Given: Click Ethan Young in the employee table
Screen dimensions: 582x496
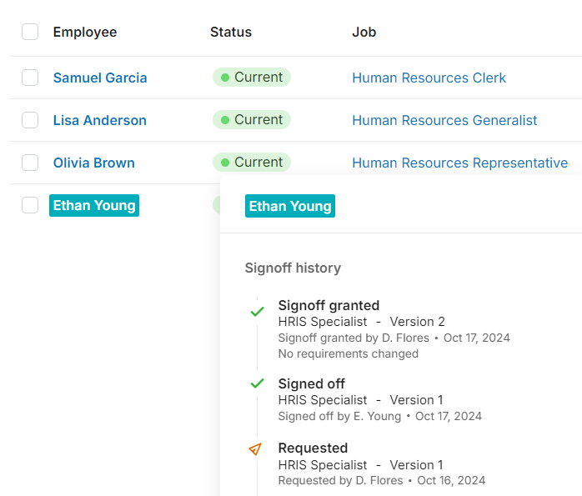Looking at the screenshot, I should [94, 205].
